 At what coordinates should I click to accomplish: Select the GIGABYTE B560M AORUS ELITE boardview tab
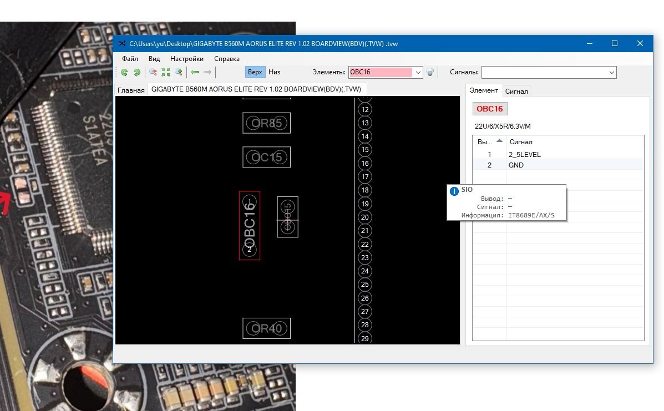coord(257,89)
